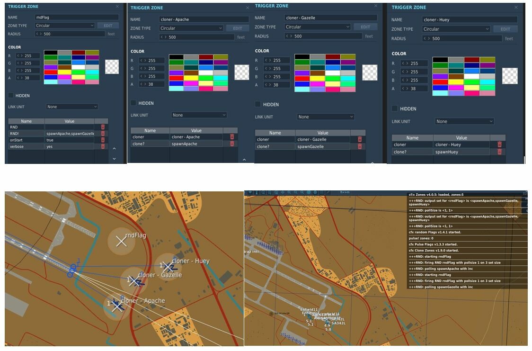Select the helicopter unit inside cloner - Huey zone

point(168,267)
